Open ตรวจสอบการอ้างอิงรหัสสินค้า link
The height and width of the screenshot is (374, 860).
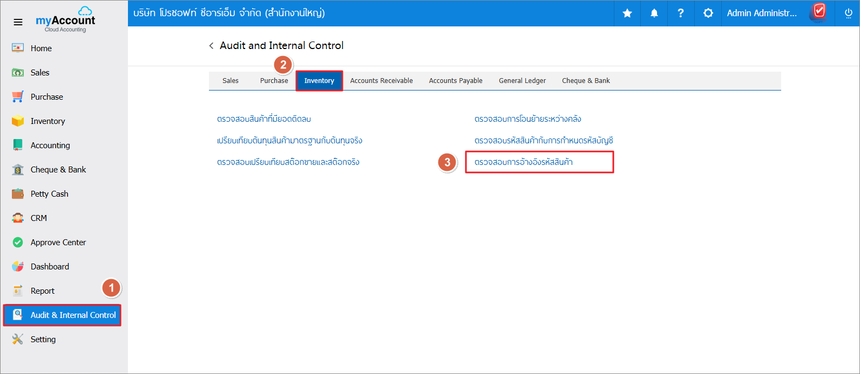point(523,162)
